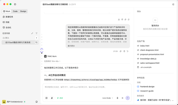Open the .env.example file
178x105 pixels.
(144, 67)
